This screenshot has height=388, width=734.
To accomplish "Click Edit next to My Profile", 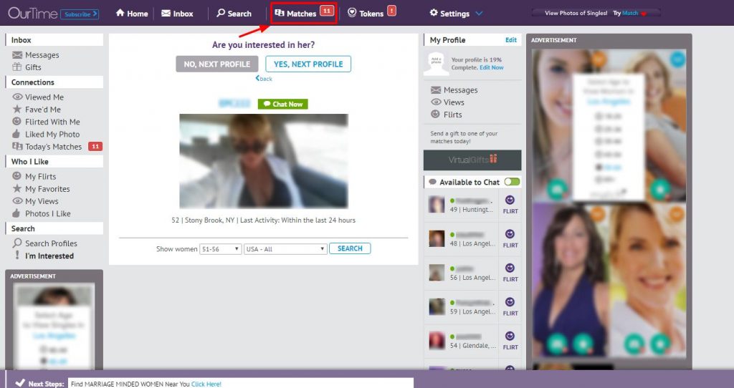I will (x=510, y=40).
